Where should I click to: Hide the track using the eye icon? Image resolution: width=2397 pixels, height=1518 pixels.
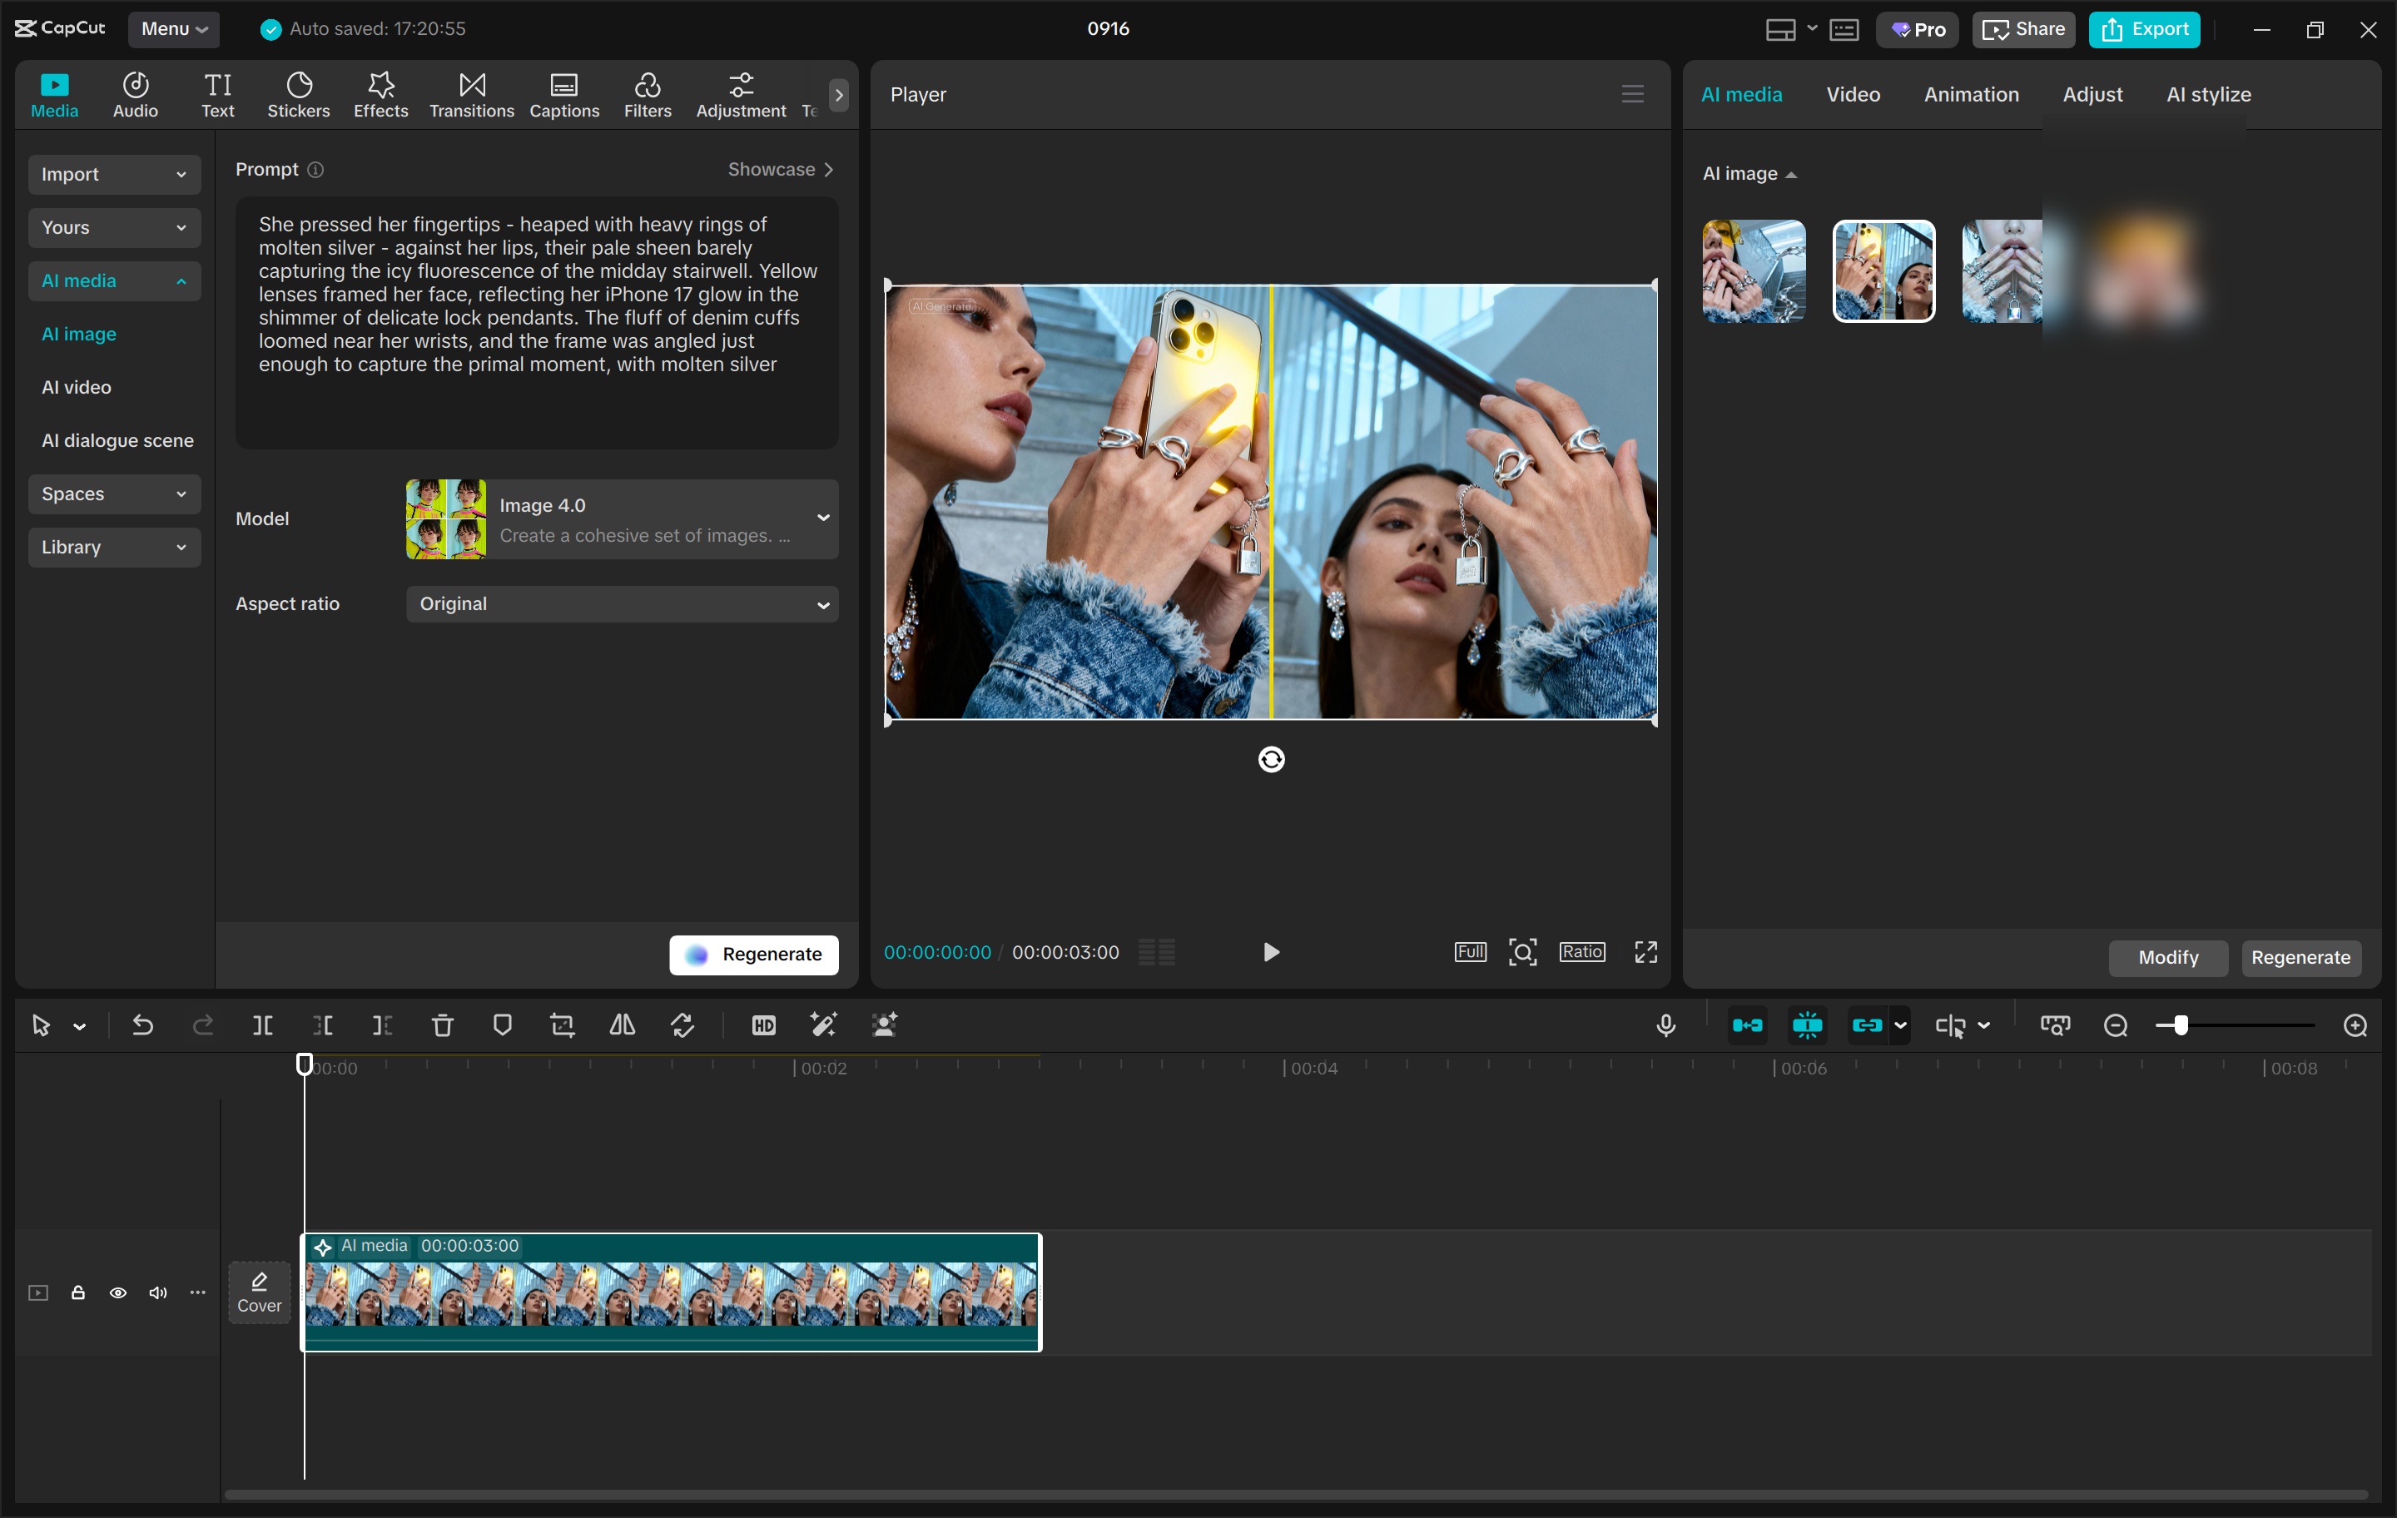(117, 1292)
